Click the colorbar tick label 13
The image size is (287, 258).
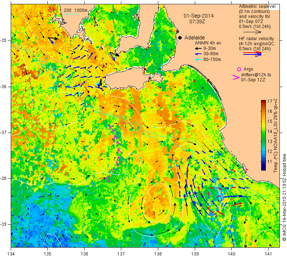(270, 141)
